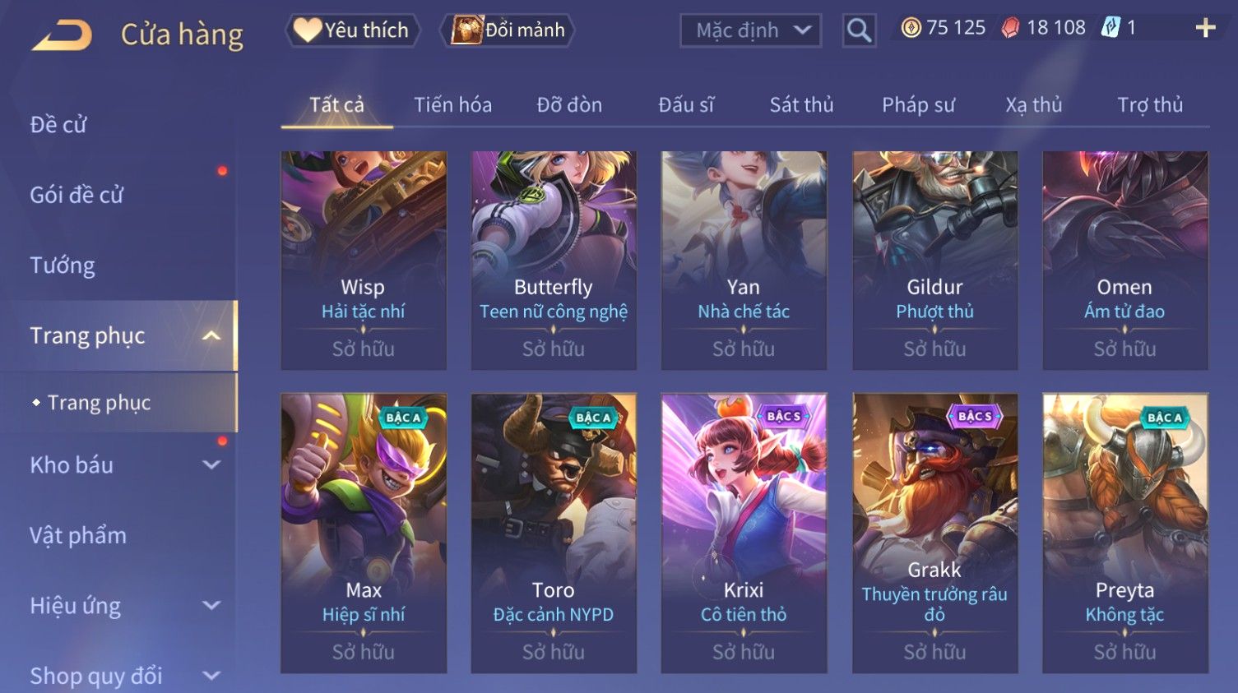Tap the chest icon on Đổi mảnh

[x=466, y=30]
